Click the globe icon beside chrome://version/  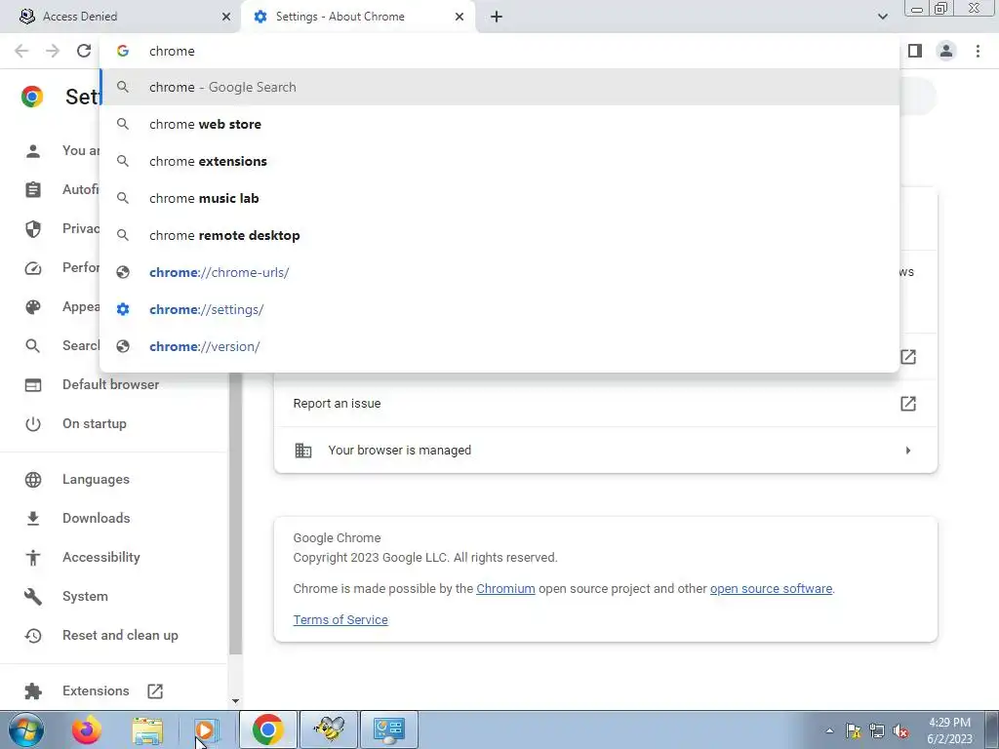(123, 346)
